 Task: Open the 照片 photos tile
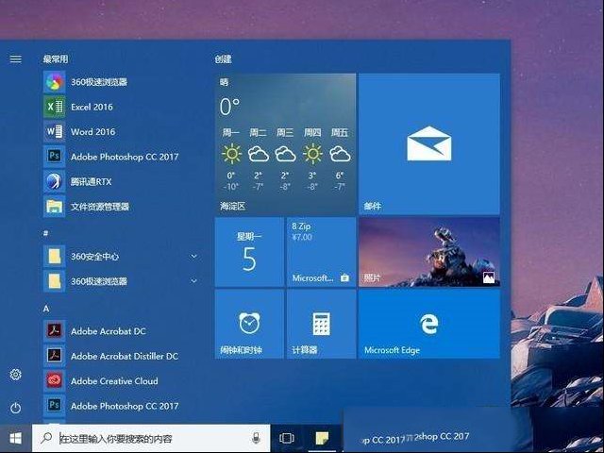point(429,252)
